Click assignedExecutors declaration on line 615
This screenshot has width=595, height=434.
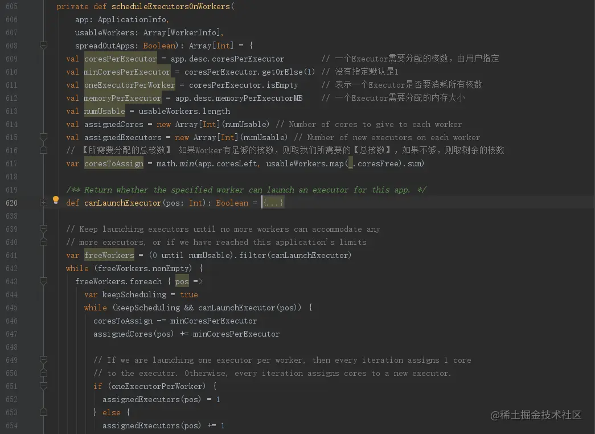pyautogui.click(x=123, y=137)
